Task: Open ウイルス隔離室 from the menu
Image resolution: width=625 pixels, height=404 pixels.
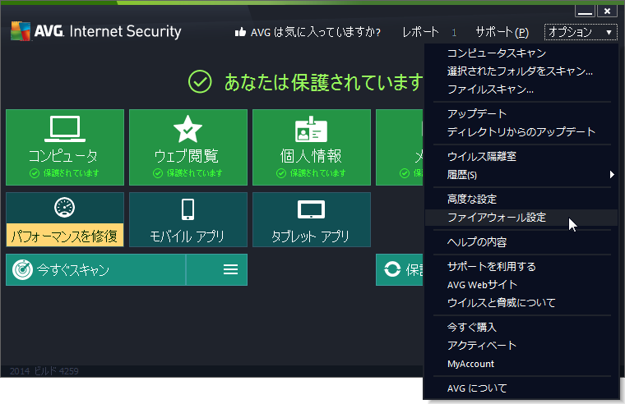Action: click(x=481, y=156)
